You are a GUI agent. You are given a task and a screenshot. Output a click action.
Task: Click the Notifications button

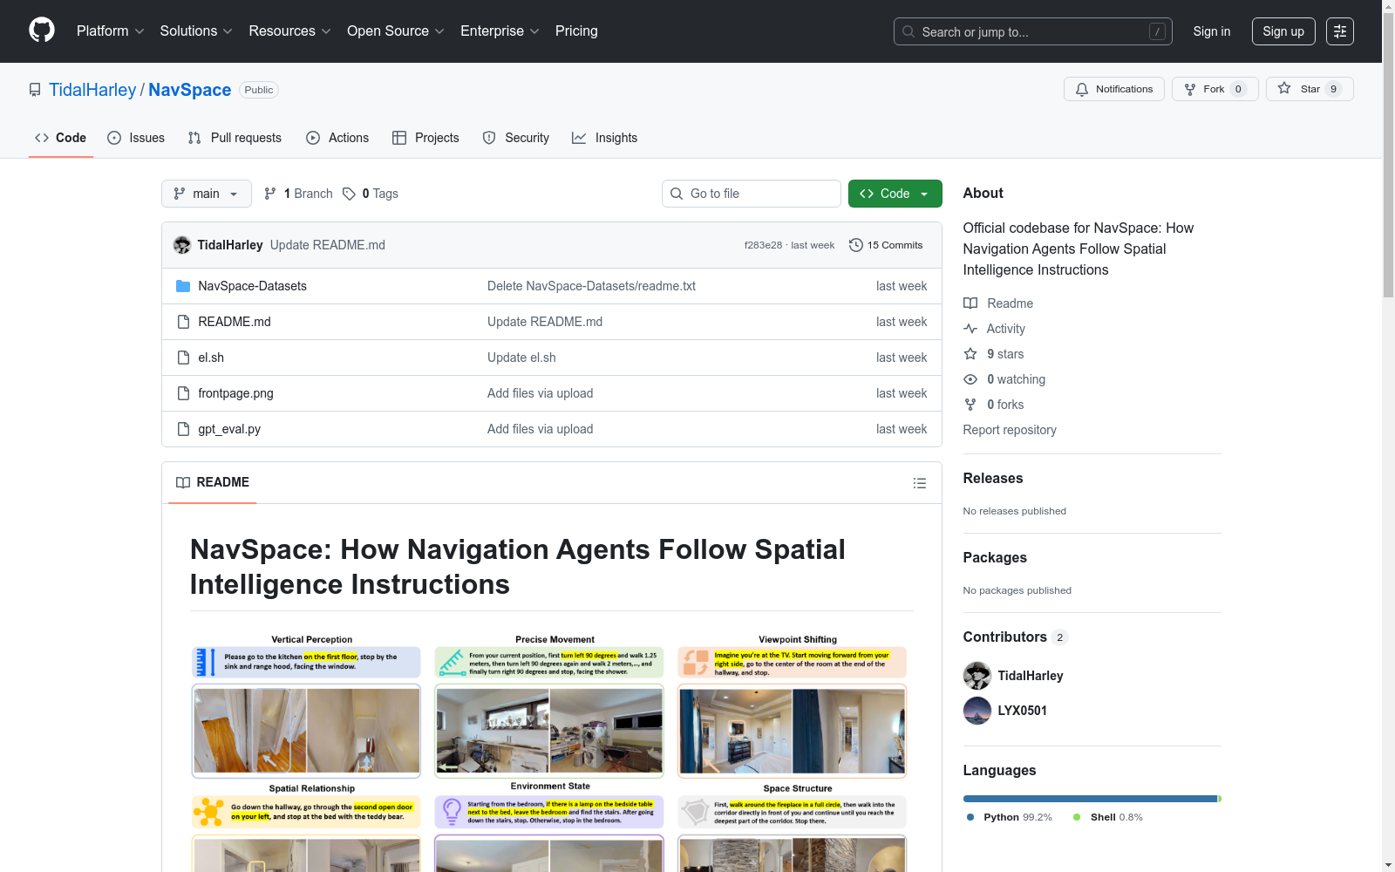click(x=1114, y=89)
